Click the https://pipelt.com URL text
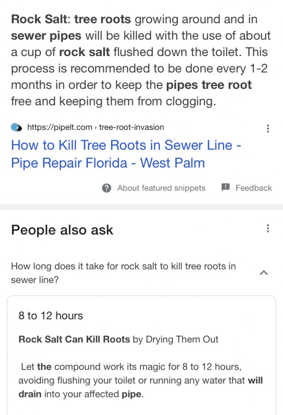Image resolution: width=283 pixels, height=415 pixels. click(x=59, y=127)
